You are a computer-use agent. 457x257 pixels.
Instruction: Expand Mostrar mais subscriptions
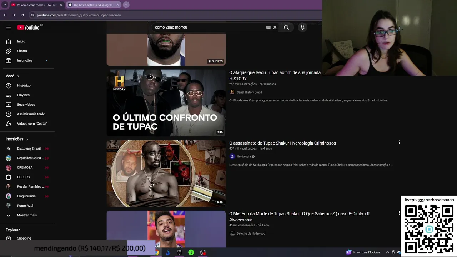point(27,215)
